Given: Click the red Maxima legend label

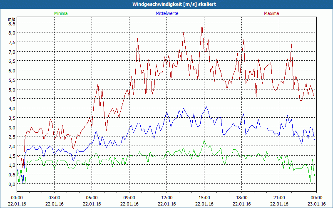Looking at the screenshot, I should [x=271, y=13].
